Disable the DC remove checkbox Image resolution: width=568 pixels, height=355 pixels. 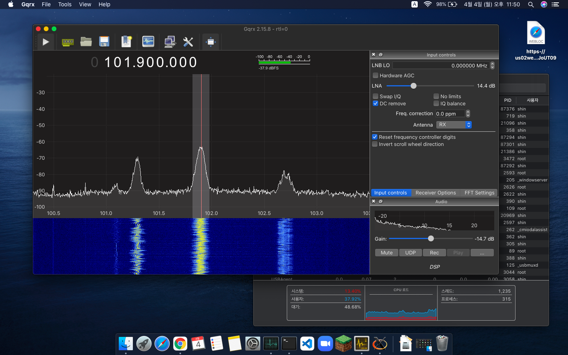tap(376, 103)
